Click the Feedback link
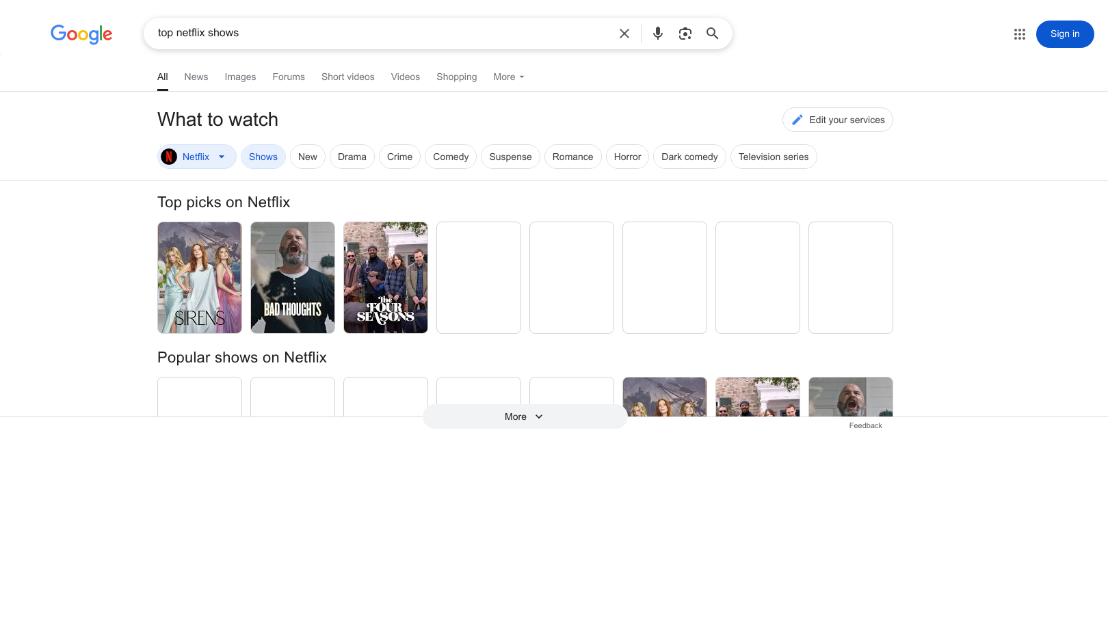This screenshot has height=623, width=1108. 866,425
